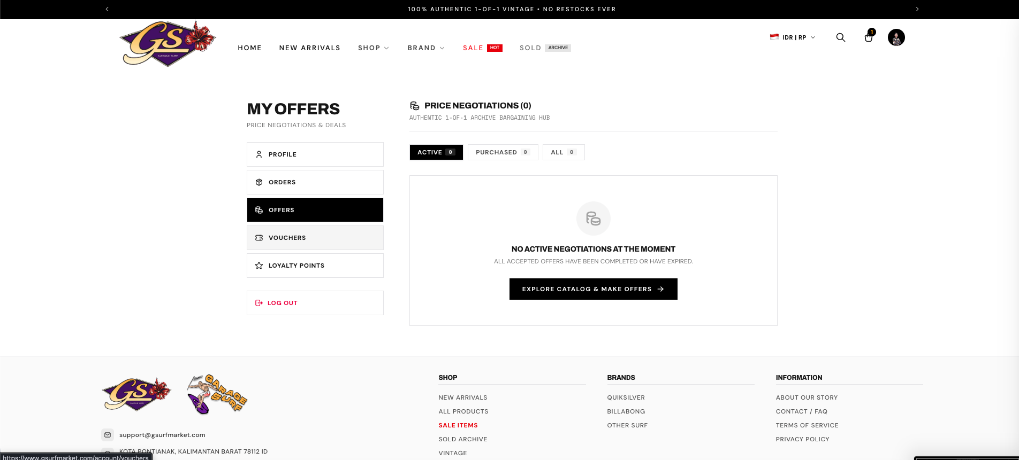1019x460 pixels.
Task: Open footer BILLABONG brand link
Action: click(x=626, y=411)
